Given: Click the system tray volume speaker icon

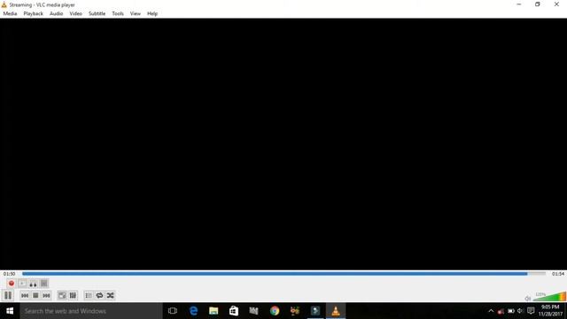Looking at the screenshot, I should coord(520,311).
